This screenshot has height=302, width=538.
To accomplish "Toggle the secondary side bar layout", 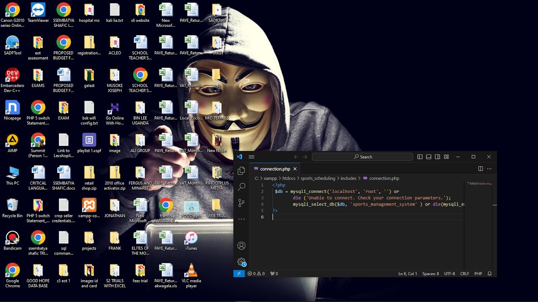I will click(438, 157).
